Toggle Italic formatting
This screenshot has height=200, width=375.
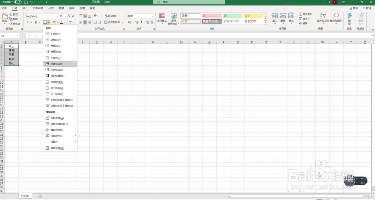point(31,22)
